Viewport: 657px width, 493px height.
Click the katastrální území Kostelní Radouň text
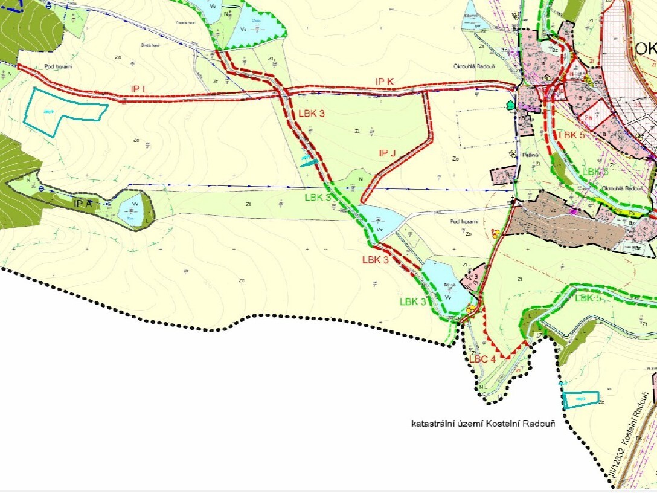(x=483, y=423)
